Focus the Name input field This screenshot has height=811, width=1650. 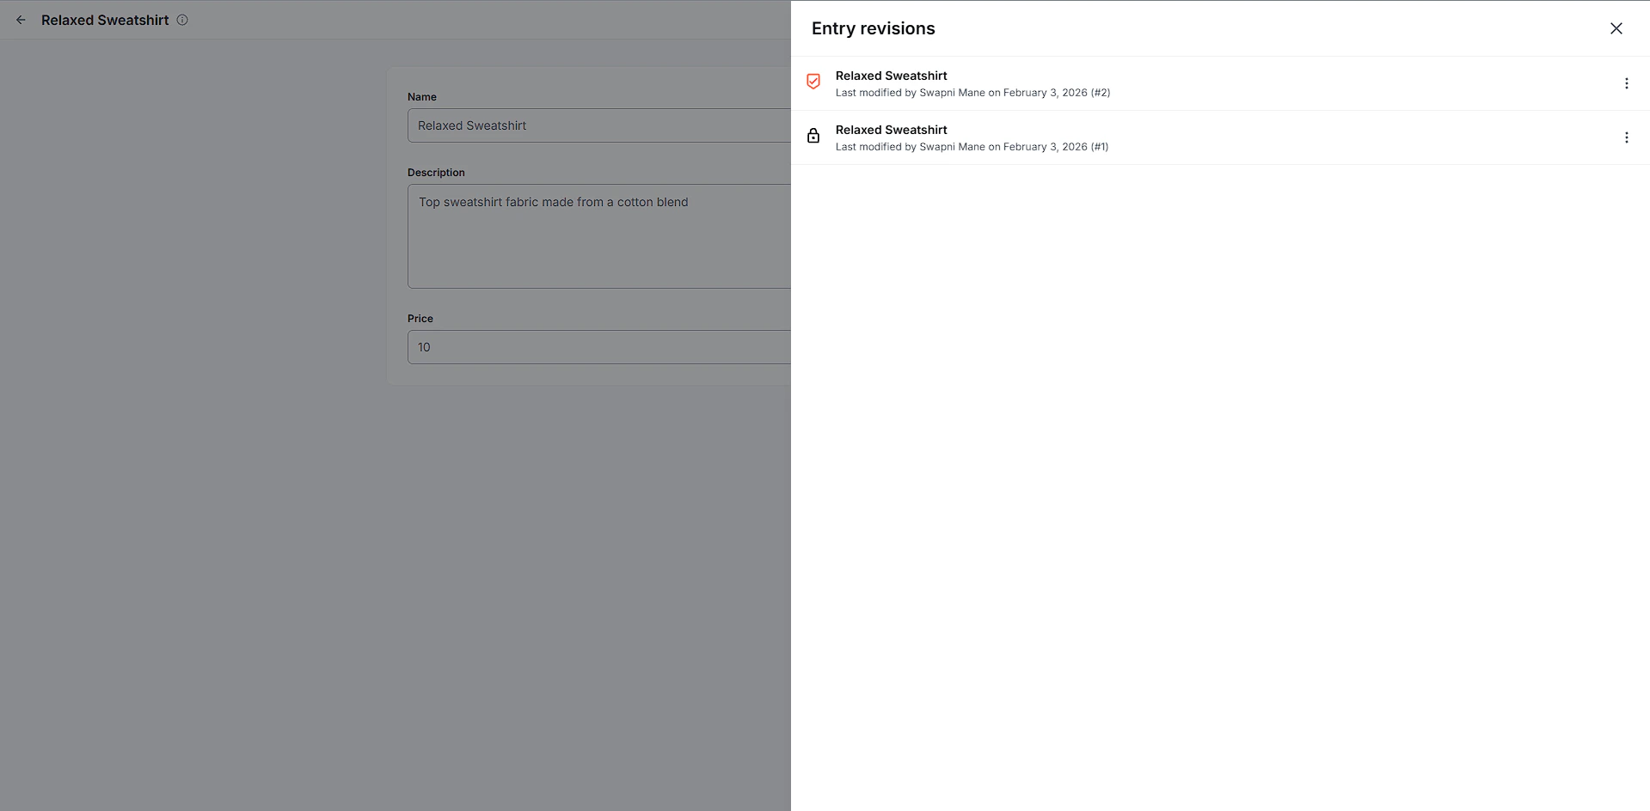(599, 125)
